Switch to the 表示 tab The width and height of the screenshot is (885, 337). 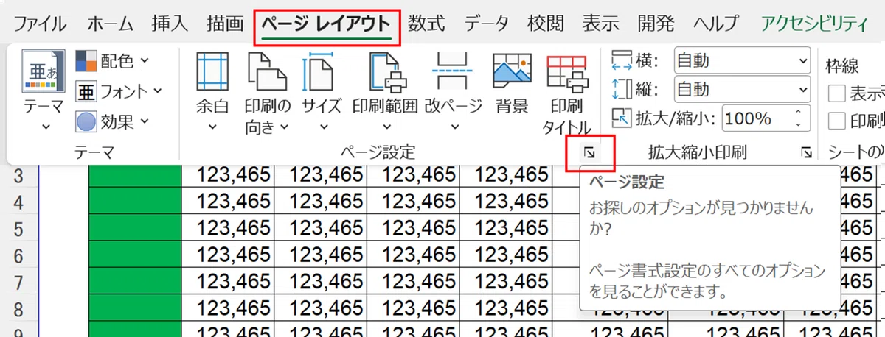coord(600,23)
